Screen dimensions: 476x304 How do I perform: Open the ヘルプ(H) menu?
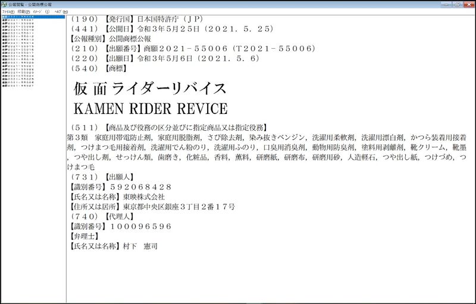61,12
